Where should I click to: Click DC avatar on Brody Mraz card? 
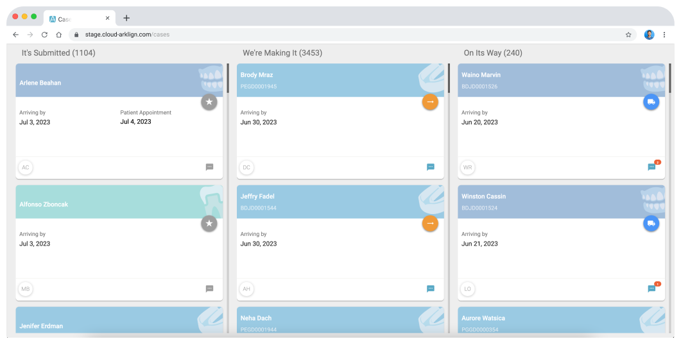[246, 167]
